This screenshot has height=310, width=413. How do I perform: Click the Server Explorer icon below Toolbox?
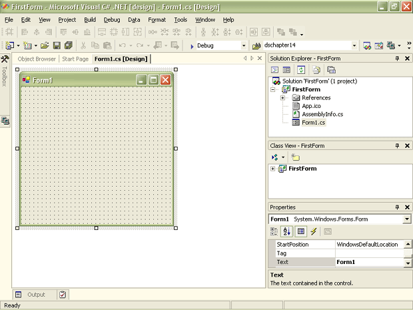(5, 121)
